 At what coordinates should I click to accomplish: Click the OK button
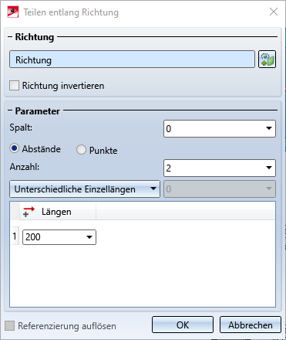click(x=183, y=325)
